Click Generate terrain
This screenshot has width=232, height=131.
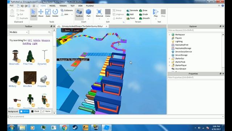pos(132,11)
